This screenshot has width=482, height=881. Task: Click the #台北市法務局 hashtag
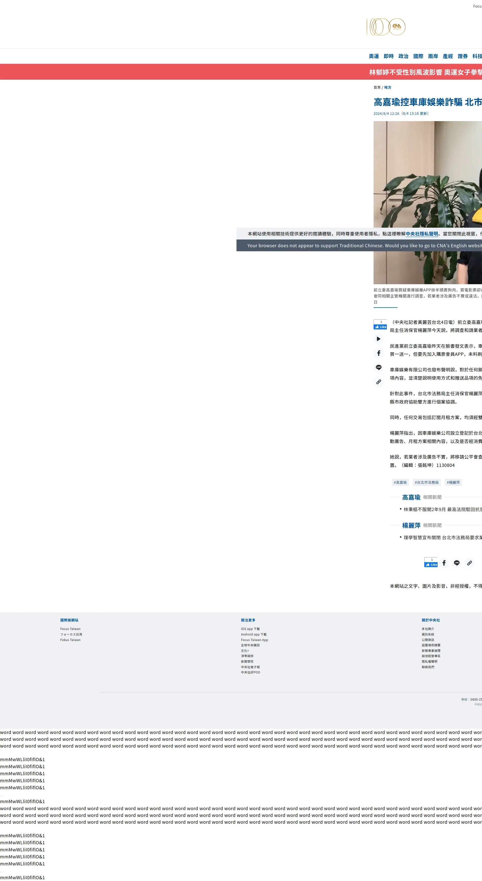pyautogui.click(x=427, y=482)
